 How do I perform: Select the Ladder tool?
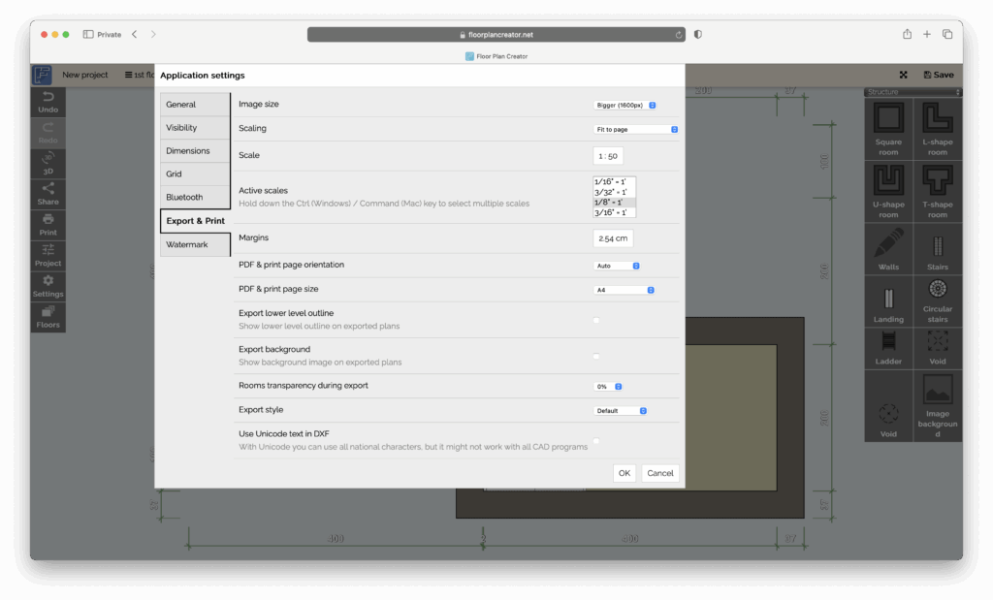pos(888,347)
